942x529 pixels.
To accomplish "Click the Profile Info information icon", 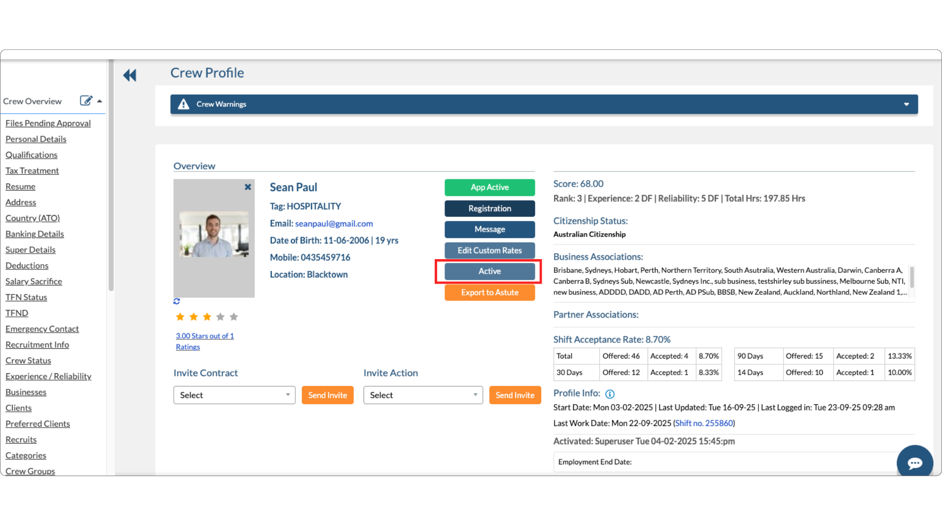I will 610,394.
